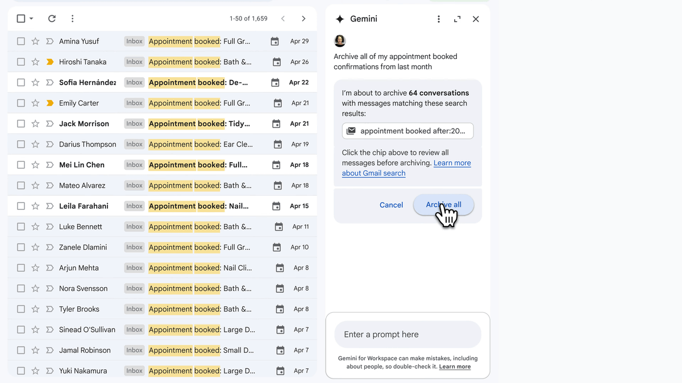The height and width of the screenshot is (383, 682).
Task: Open Learn more link in Gemini disclaimer
Action: (455, 367)
